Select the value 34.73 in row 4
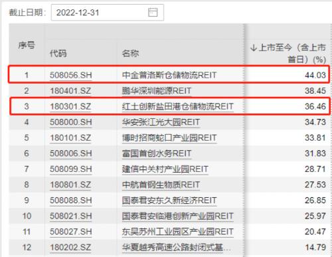332x257 pixels. point(315,122)
